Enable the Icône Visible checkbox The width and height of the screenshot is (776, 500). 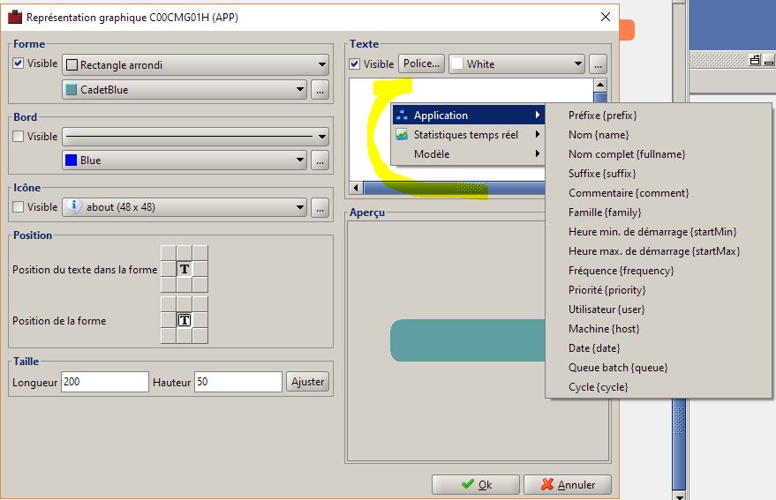coord(19,206)
